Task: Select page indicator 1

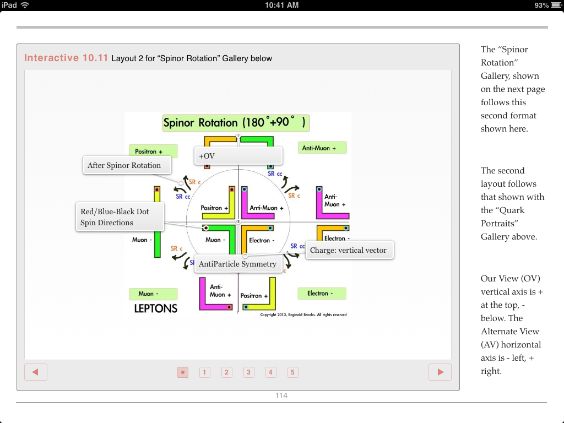Action: [204, 372]
